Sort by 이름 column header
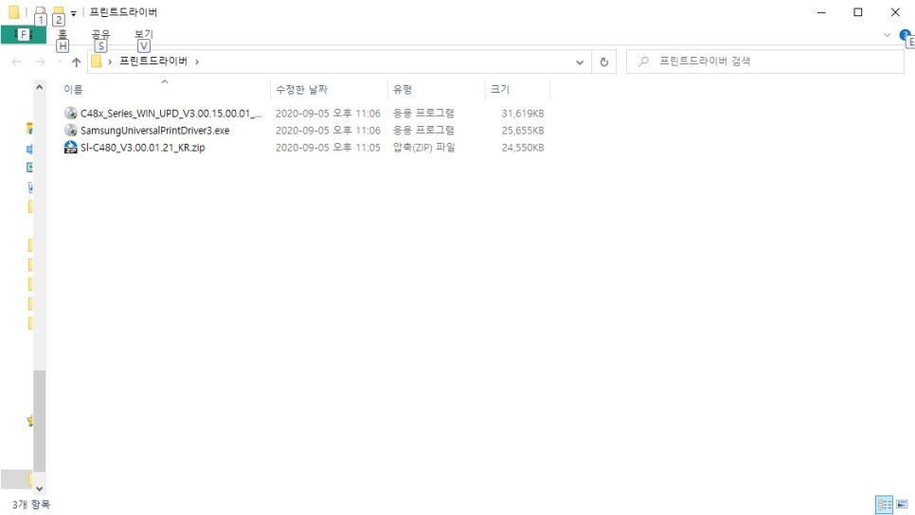Viewport: 915px width, 515px height. [x=165, y=89]
